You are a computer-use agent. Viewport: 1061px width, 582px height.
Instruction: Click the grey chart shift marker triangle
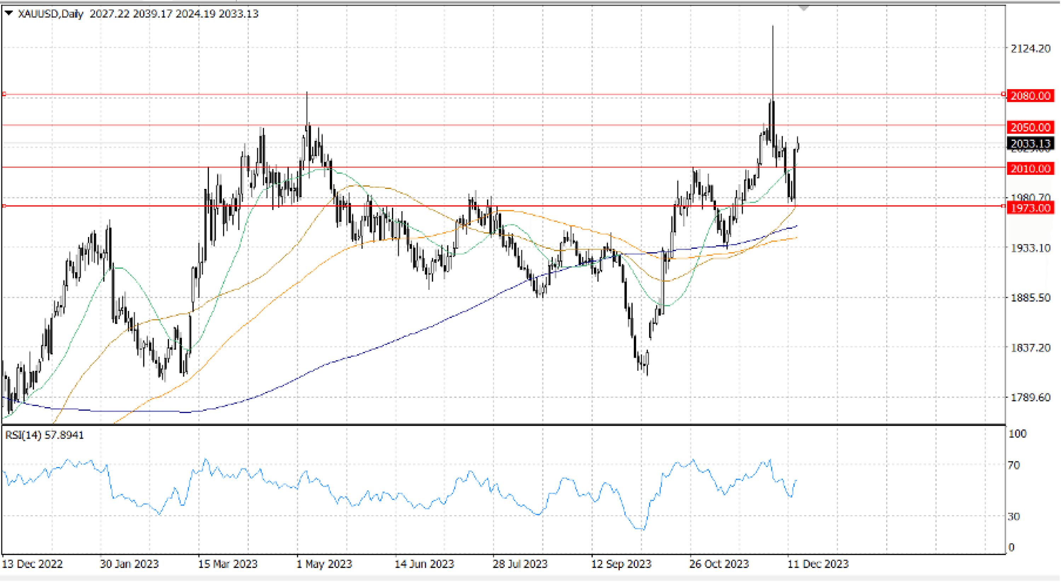pos(804,8)
